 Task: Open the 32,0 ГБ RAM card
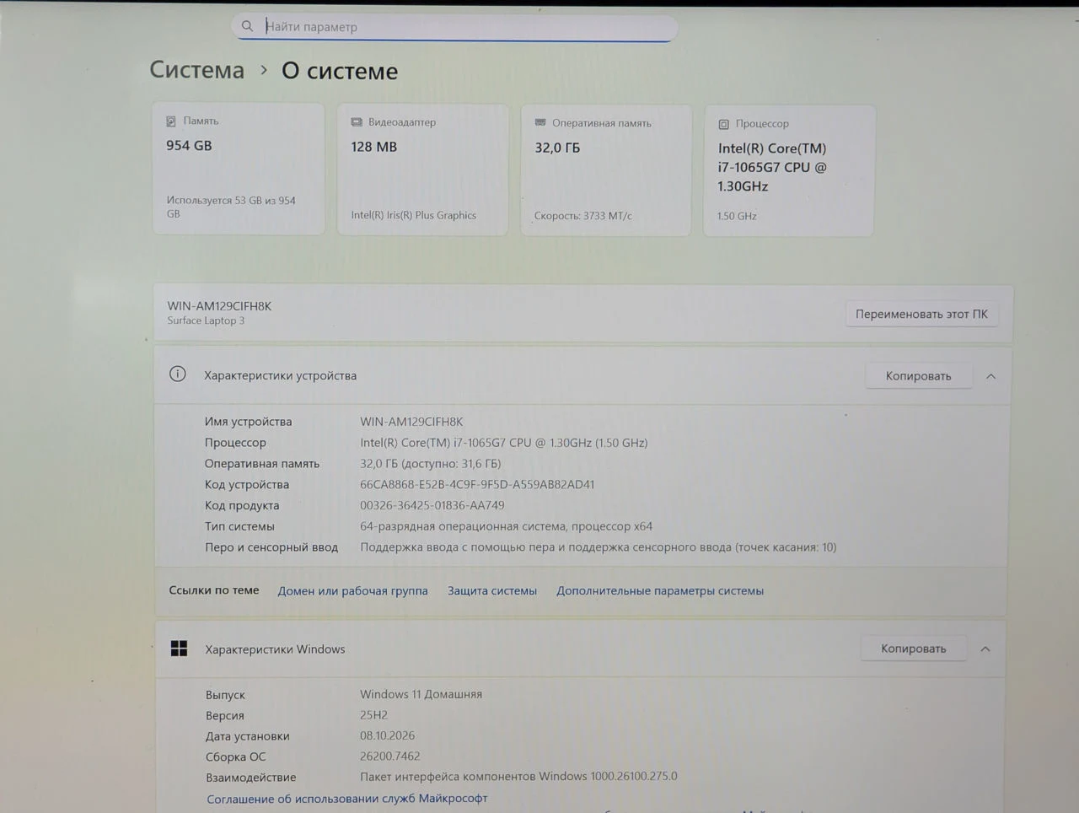click(x=606, y=170)
